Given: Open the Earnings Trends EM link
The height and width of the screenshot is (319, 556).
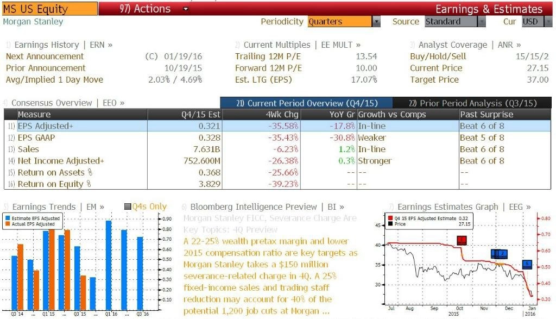Looking at the screenshot, I should click(x=58, y=207).
